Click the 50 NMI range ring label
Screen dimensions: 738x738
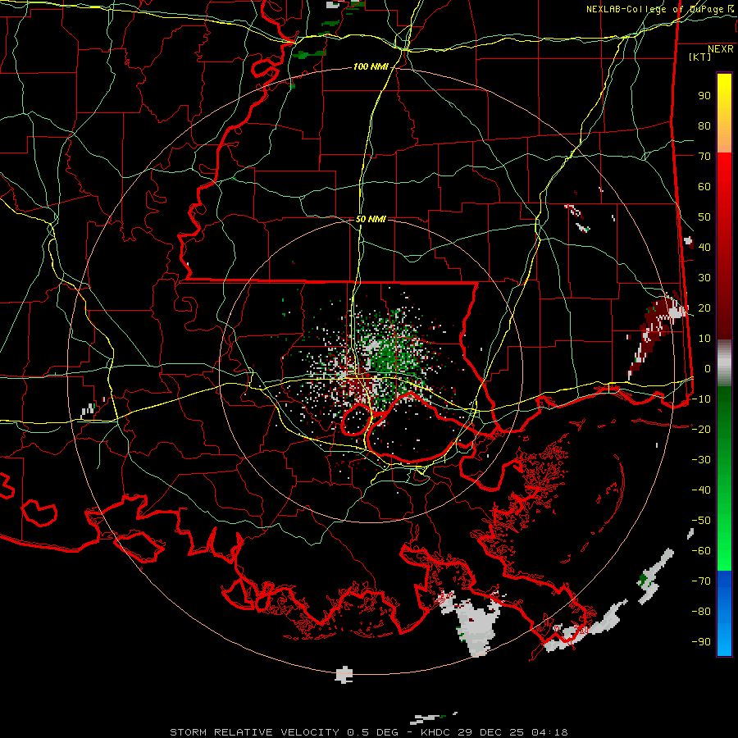click(x=371, y=219)
